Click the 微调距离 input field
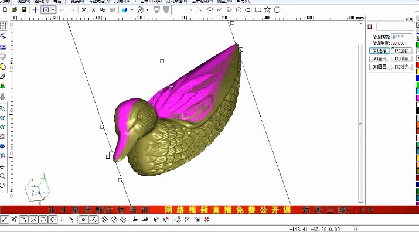This screenshot has width=419, height=232. pos(401,36)
